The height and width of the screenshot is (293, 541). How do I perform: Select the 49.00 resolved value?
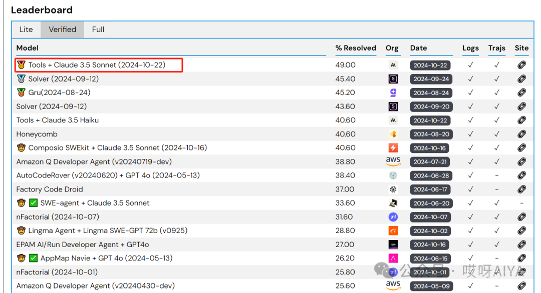(x=345, y=64)
